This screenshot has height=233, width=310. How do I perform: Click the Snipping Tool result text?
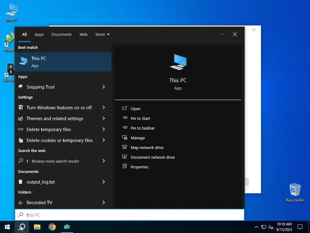pyautogui.click(x=41, y=87)
